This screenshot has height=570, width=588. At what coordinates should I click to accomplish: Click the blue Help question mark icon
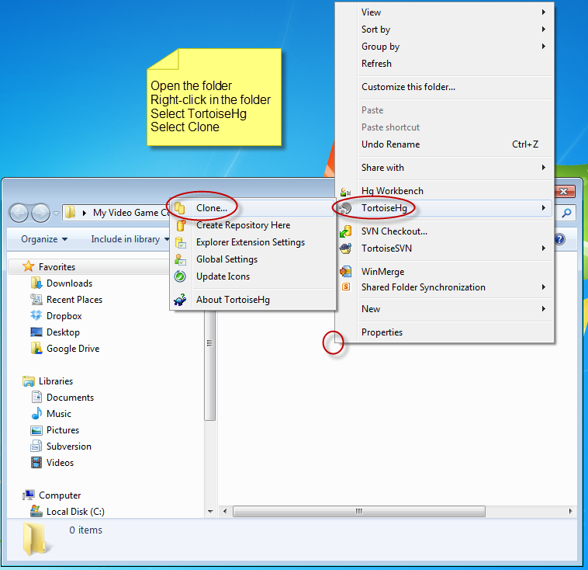[x=559, y=239]
